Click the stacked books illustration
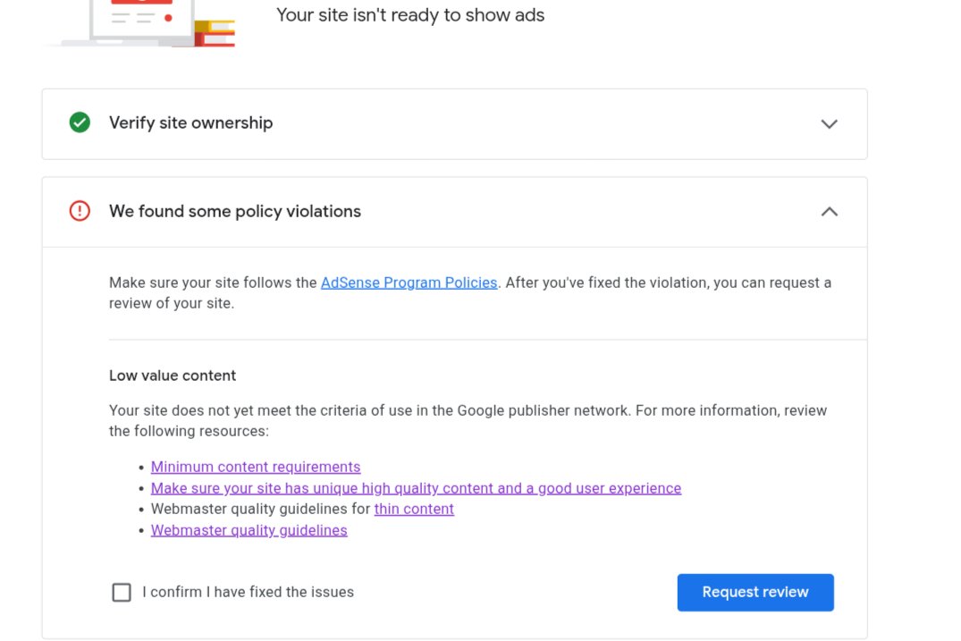961x641 pixels. 215,33
